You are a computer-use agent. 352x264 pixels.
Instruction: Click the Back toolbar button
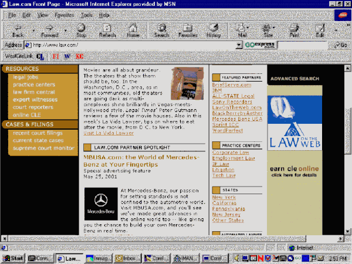[18, 30]
